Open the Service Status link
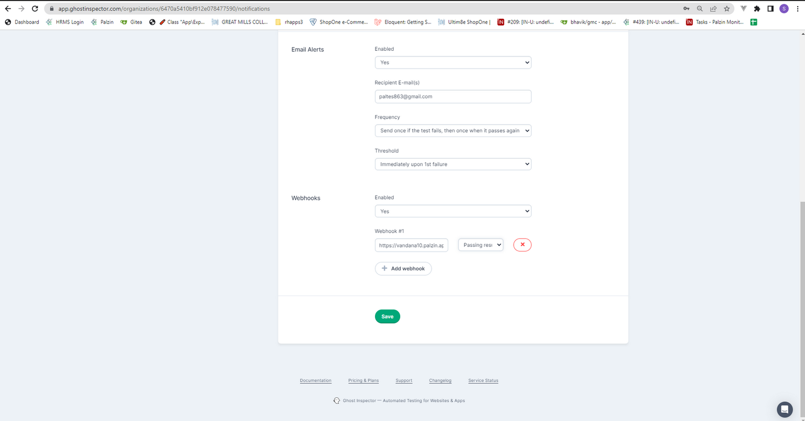805x421 pixels. [x=483, y=381]
